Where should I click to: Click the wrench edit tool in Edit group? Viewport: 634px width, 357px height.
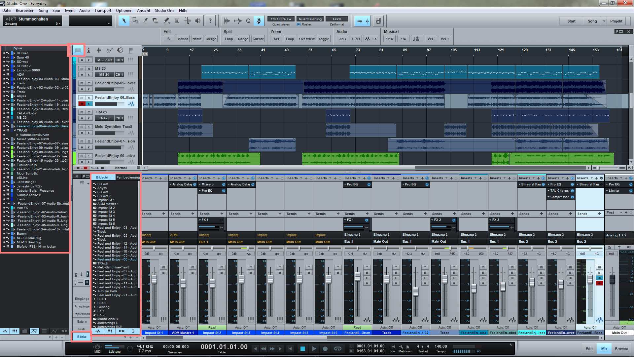click(169, 39)
